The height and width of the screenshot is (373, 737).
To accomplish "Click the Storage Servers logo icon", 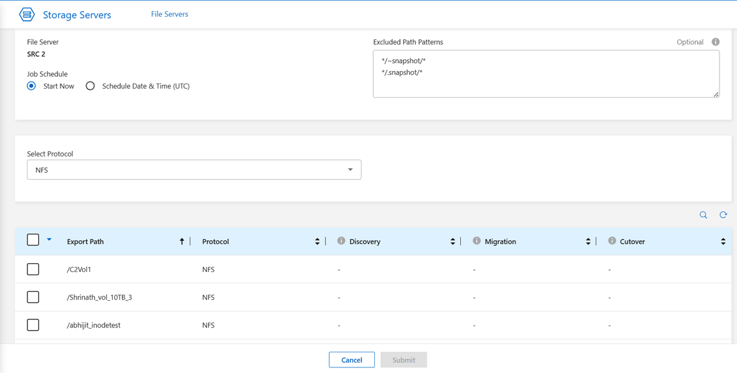I will (x=27, y=14).
